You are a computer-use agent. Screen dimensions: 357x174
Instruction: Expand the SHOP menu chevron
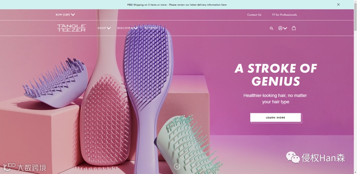(109, 28)
